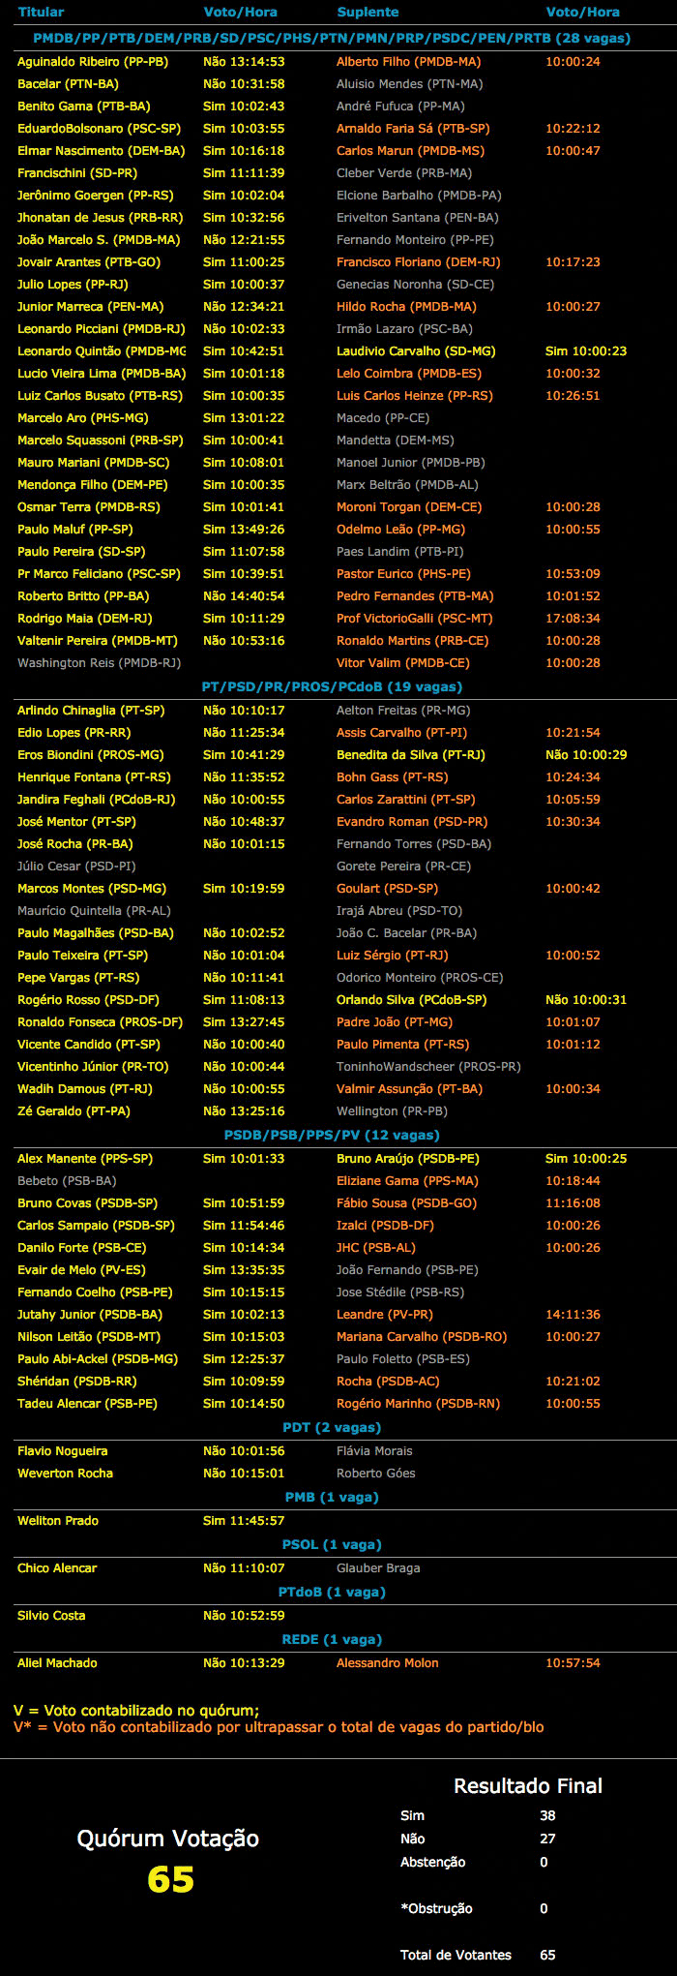Click Rodrigo Maia (DEM-RJ)

tap(85, 619)
